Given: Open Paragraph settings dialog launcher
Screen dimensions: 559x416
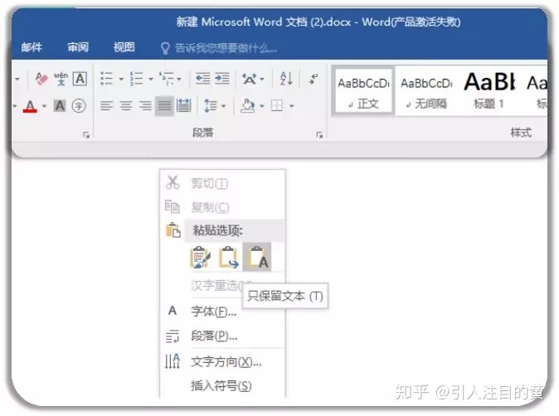Looking at the screenshot, I should click(319, 134).
